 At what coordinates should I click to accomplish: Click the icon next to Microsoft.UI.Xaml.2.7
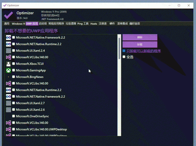tap(8, 103)
